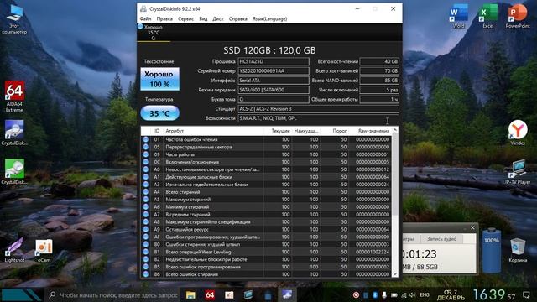Click the Число включений value
The height and width of the screenshot is (302, 537).
[x=379, y=90]
